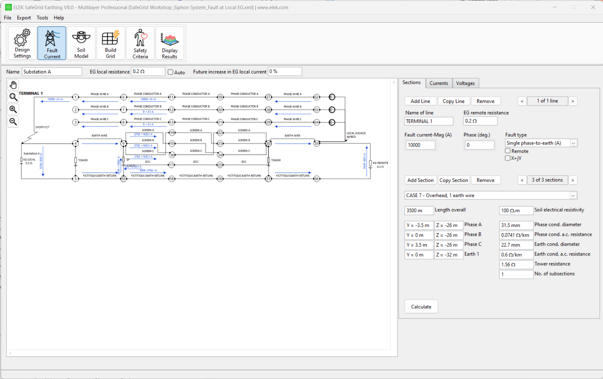Screen dimensions: 603x379
Task: Click the Tower resistance field 1.56 Ω
Action: click(516, 265)
